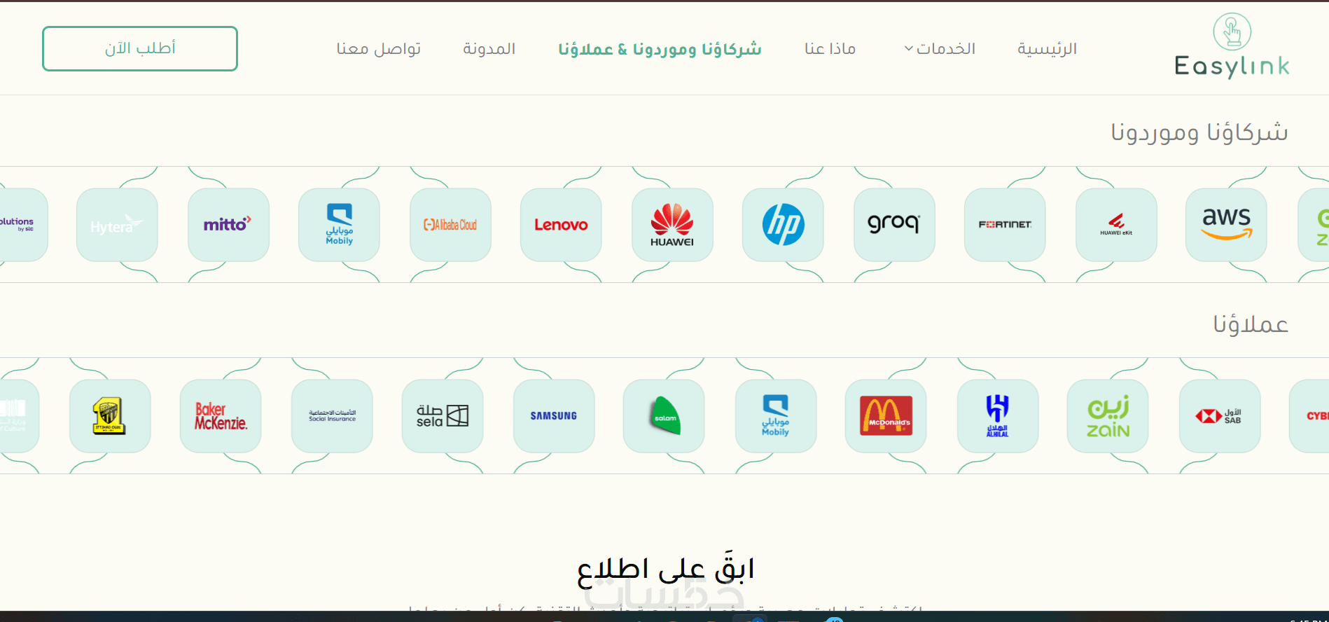Open the aws partner logo

point(1226,225)
